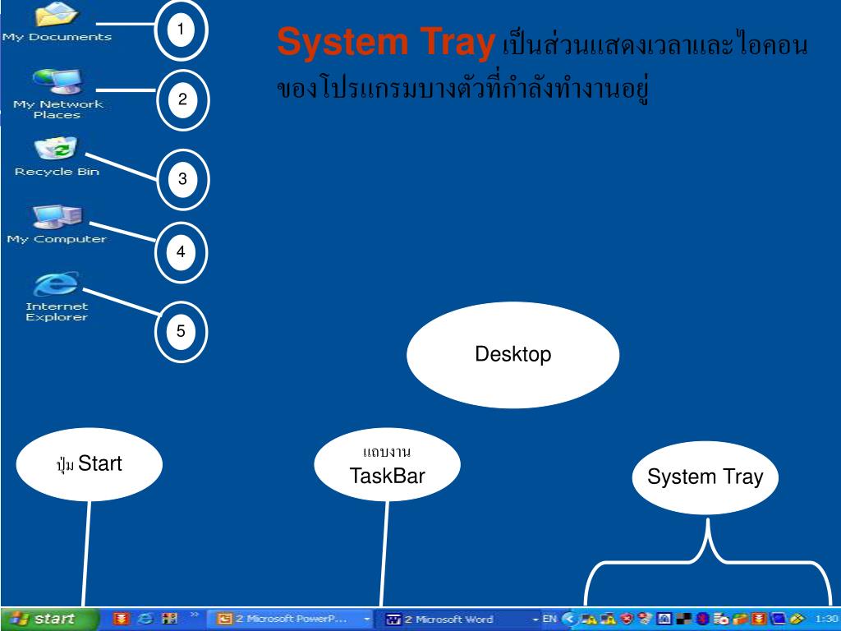Collapse the system tray with the round arrow
The height and width of the screenshot is (631, 841).
[x=569, y=619]
